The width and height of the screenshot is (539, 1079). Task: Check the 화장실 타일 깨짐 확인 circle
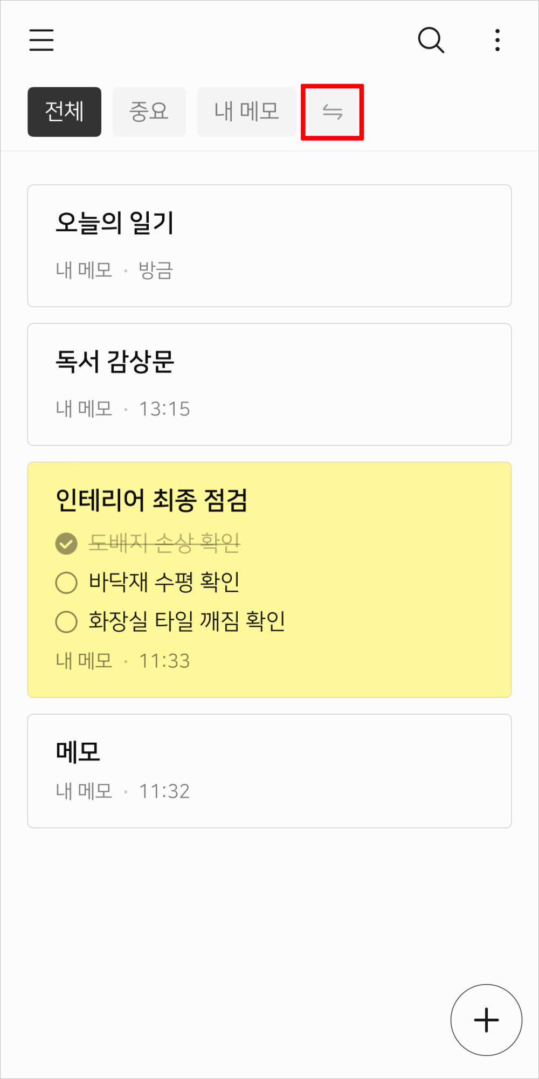[66, 621]
